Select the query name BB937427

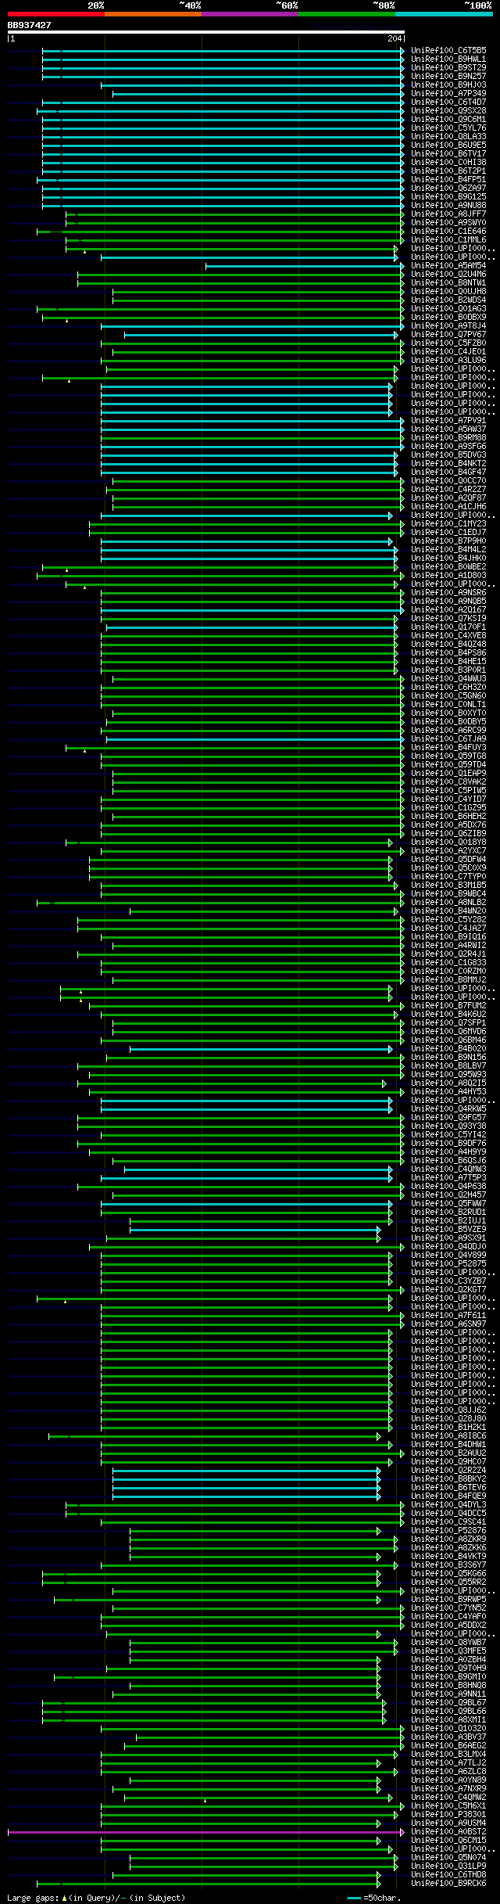click(x=30, y=25)
